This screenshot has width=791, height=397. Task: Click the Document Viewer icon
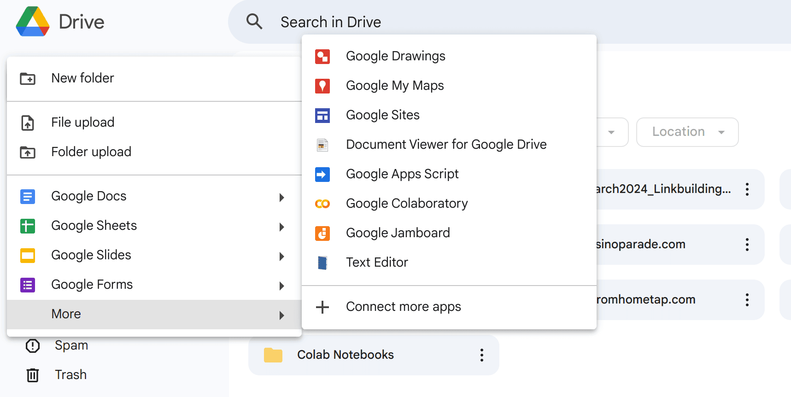(322, 145)
